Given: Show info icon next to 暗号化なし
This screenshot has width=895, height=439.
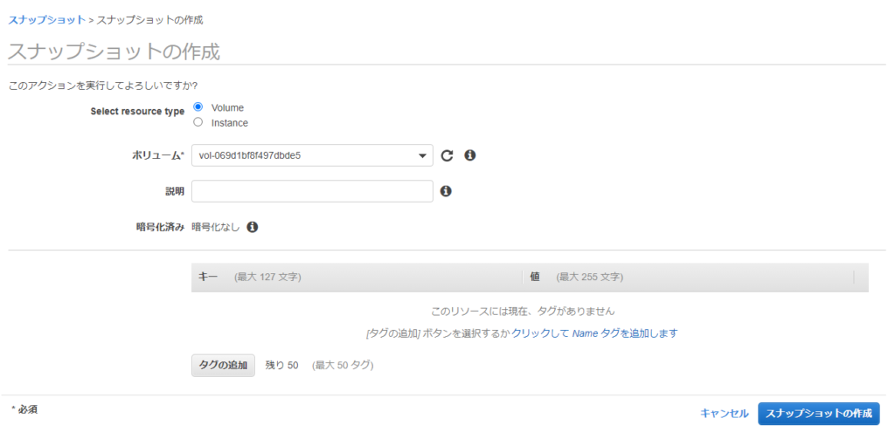Looking at the screenshot, I should [252, 227].
